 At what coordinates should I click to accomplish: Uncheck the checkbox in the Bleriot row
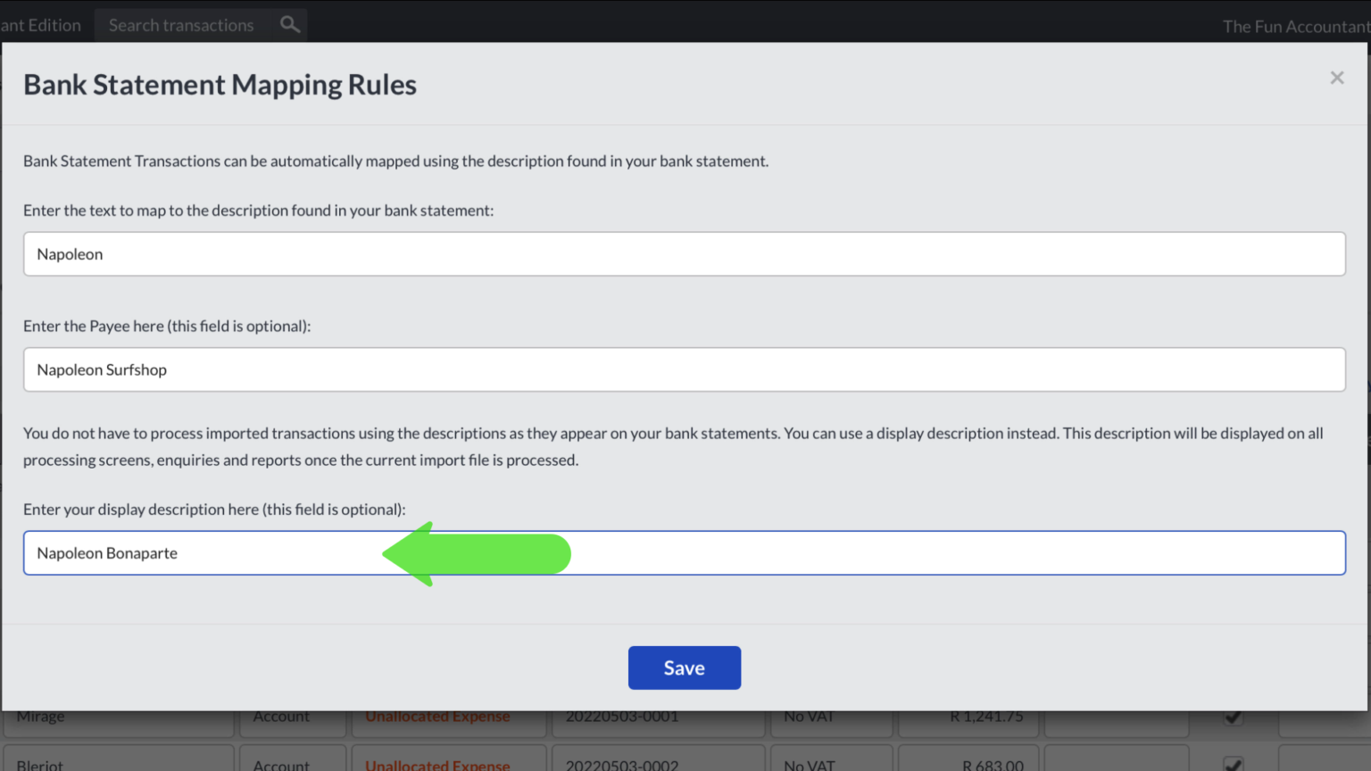(x=1234, y=764)
